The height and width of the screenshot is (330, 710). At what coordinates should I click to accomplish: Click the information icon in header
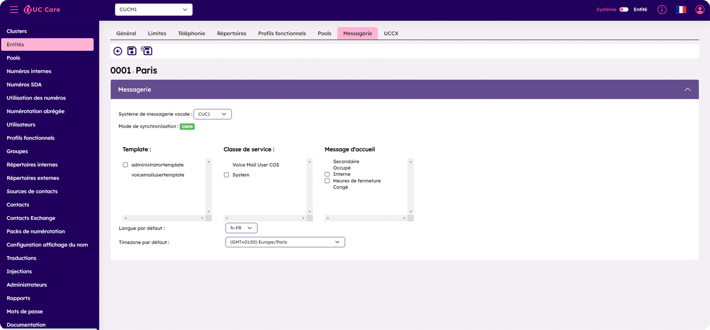point(662,10)
